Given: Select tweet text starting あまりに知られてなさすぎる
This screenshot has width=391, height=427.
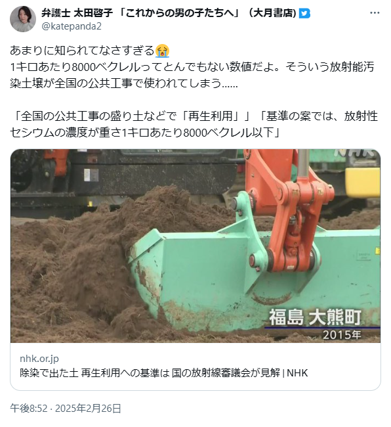Looking at the screenshot, I should pos(90,51).
